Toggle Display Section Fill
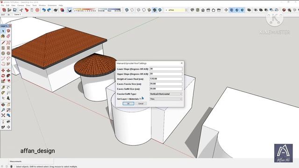This screenshot has width=299, height=168. pyautogui.click(x=242, y=10)
